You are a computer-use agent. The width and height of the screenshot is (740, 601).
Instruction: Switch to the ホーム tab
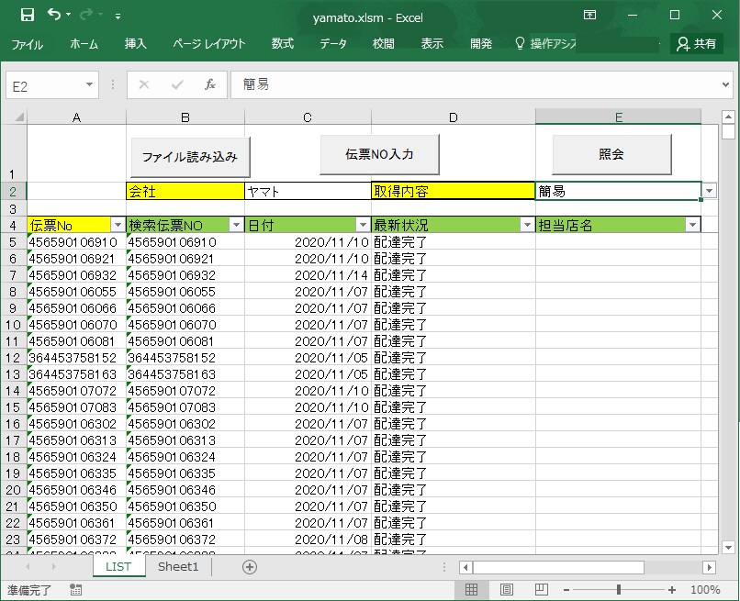[x=84, y=44]
